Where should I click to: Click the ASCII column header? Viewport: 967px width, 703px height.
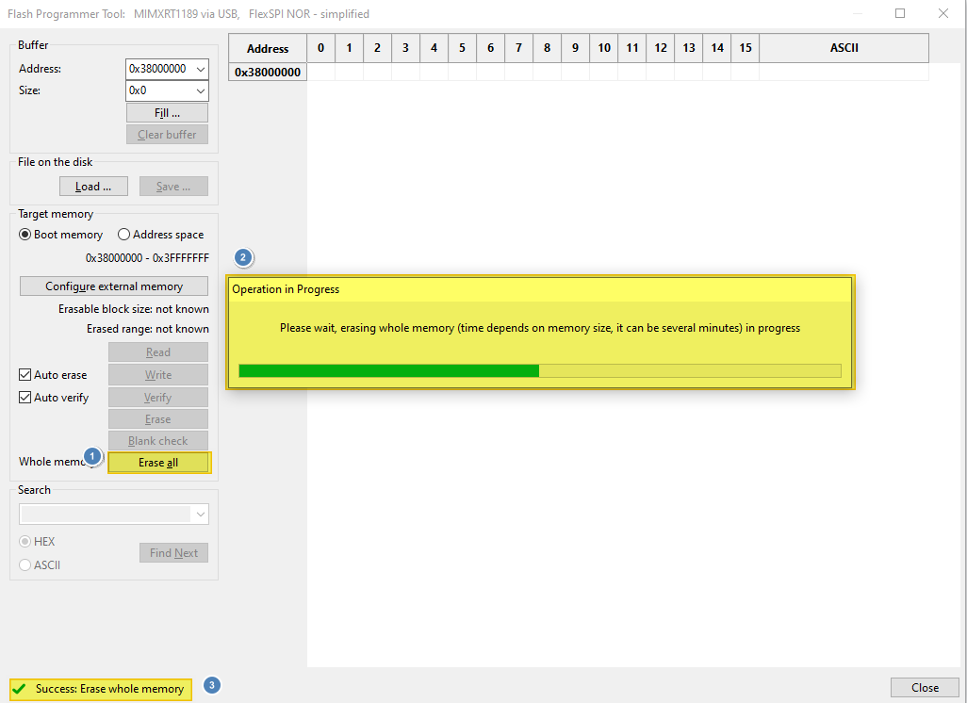844,48
